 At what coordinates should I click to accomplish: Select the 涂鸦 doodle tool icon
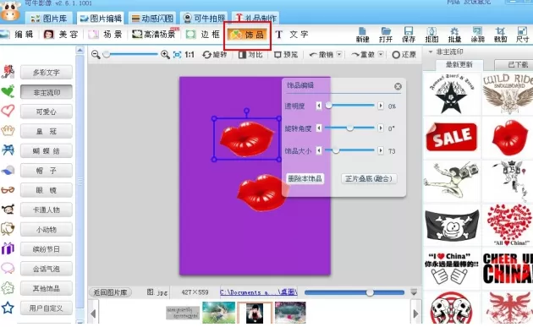pos(477,35)
